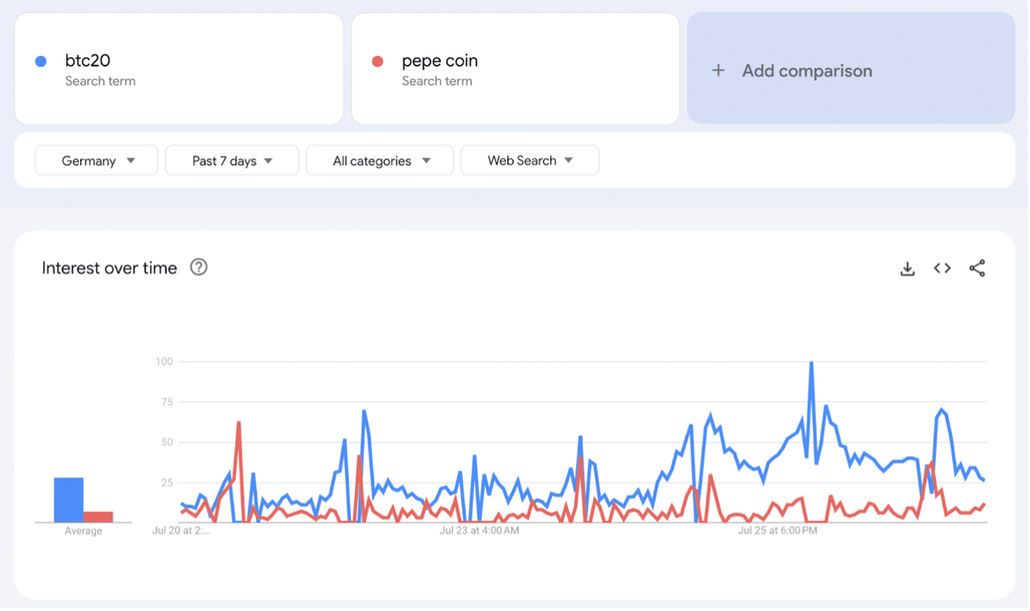Click the Jul 25 at 6:00 PM axis label
1030x611 pixels.
point(777,531)
